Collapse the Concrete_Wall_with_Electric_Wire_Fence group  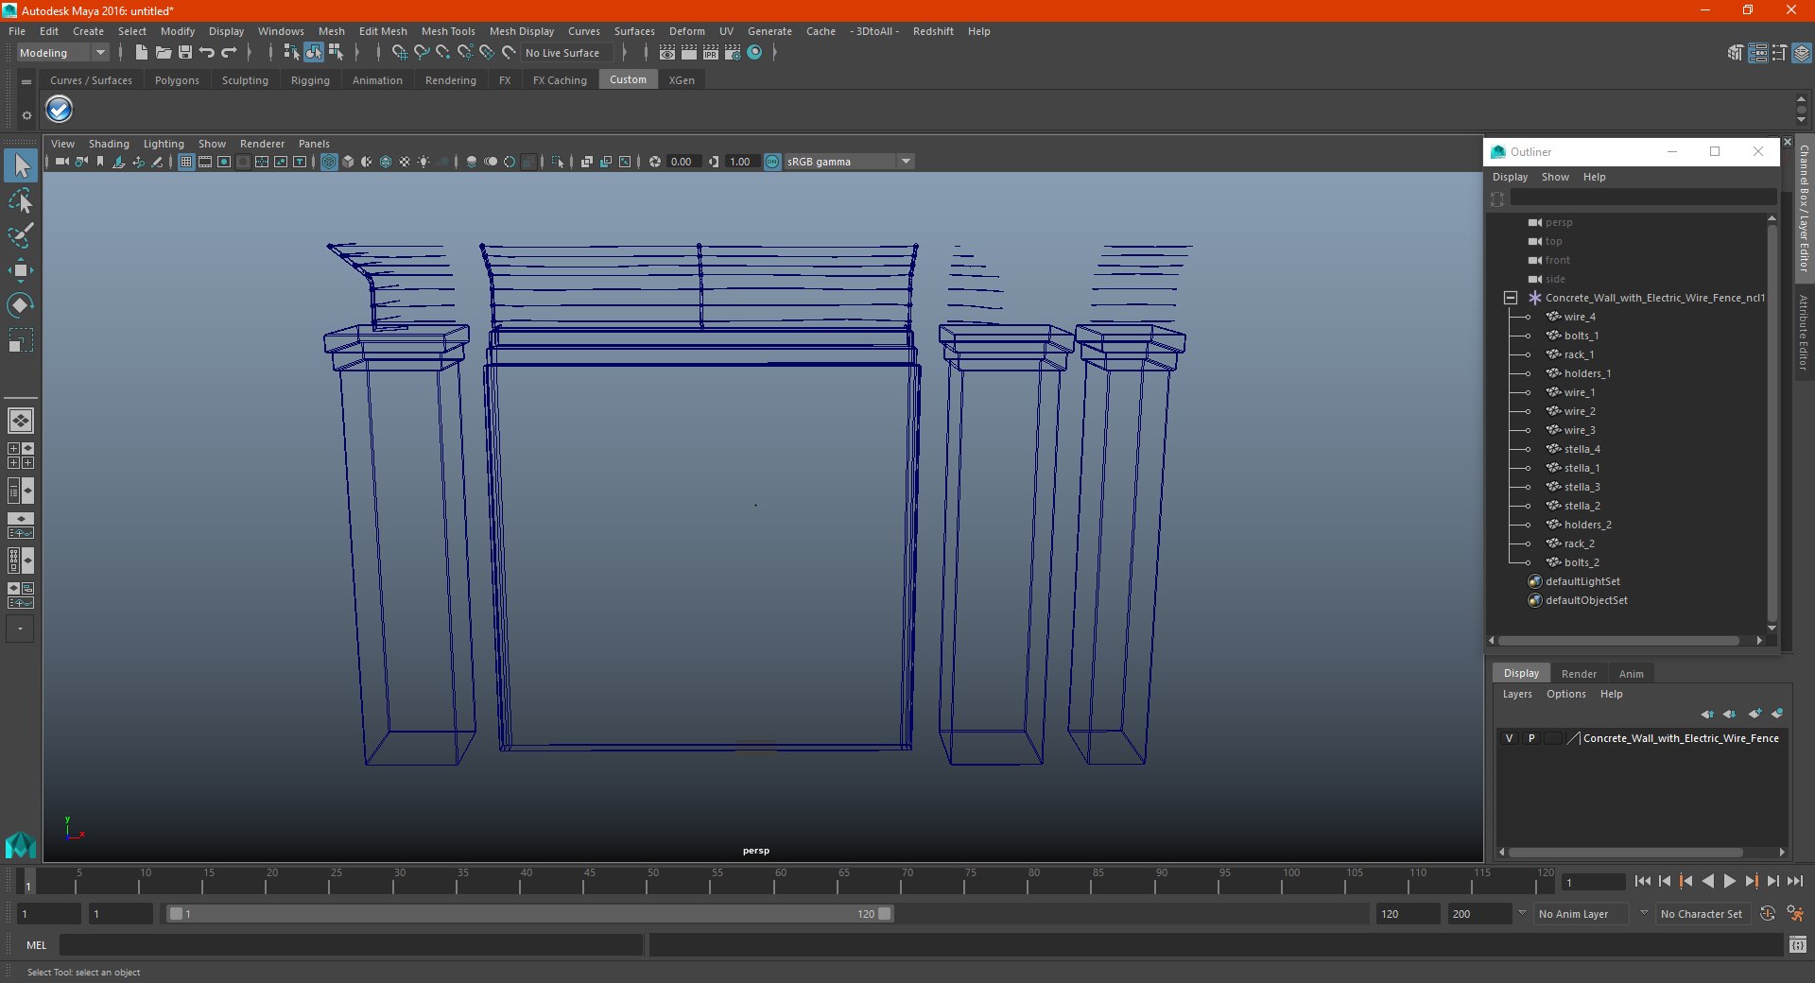click(1511, 298)
